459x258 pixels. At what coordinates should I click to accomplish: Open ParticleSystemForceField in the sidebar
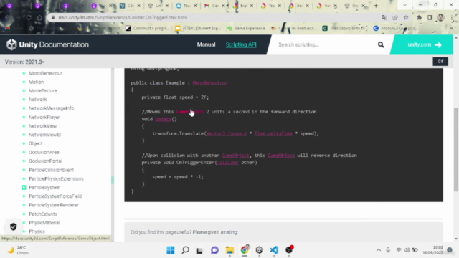click(55, 196)
